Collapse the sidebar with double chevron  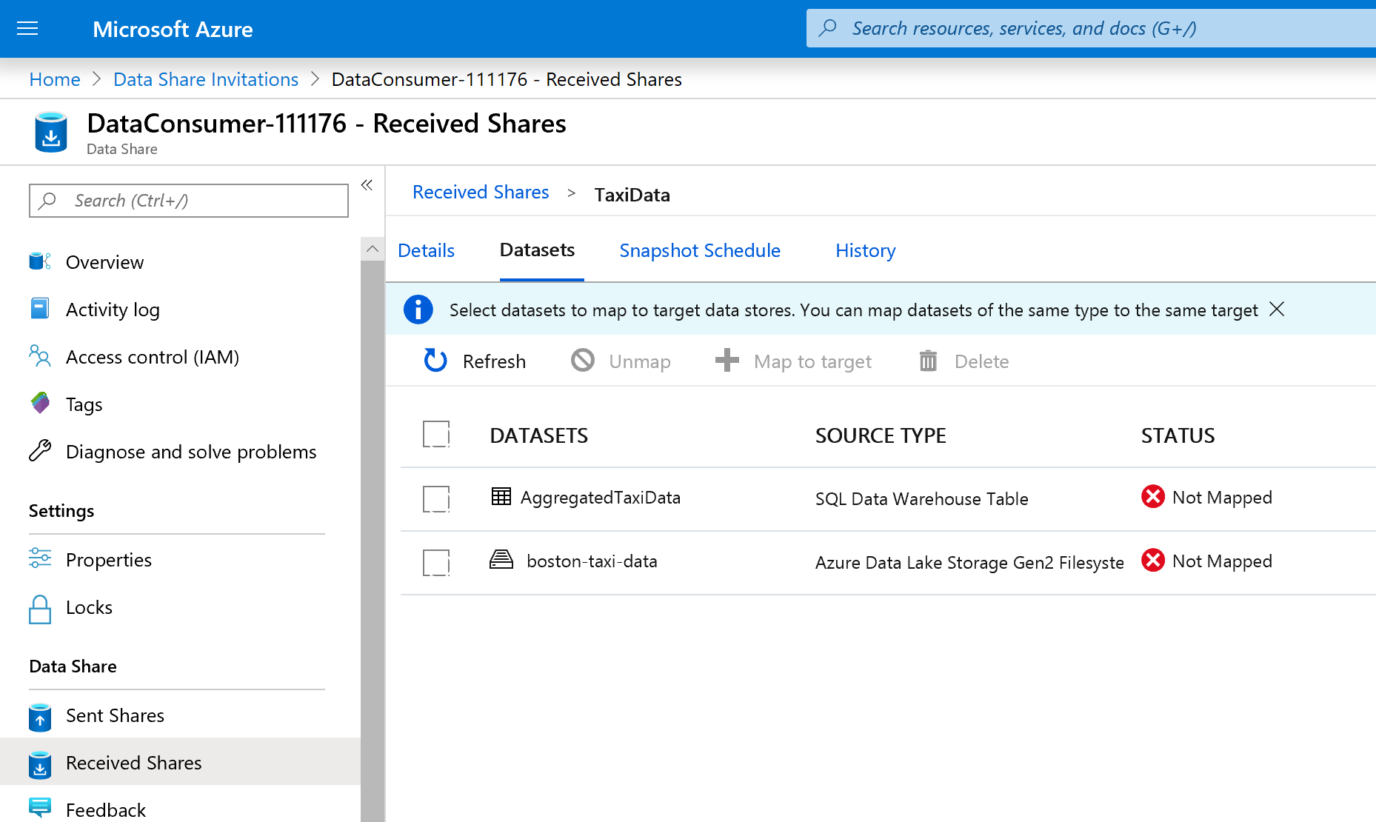click(x=367, y=185)
